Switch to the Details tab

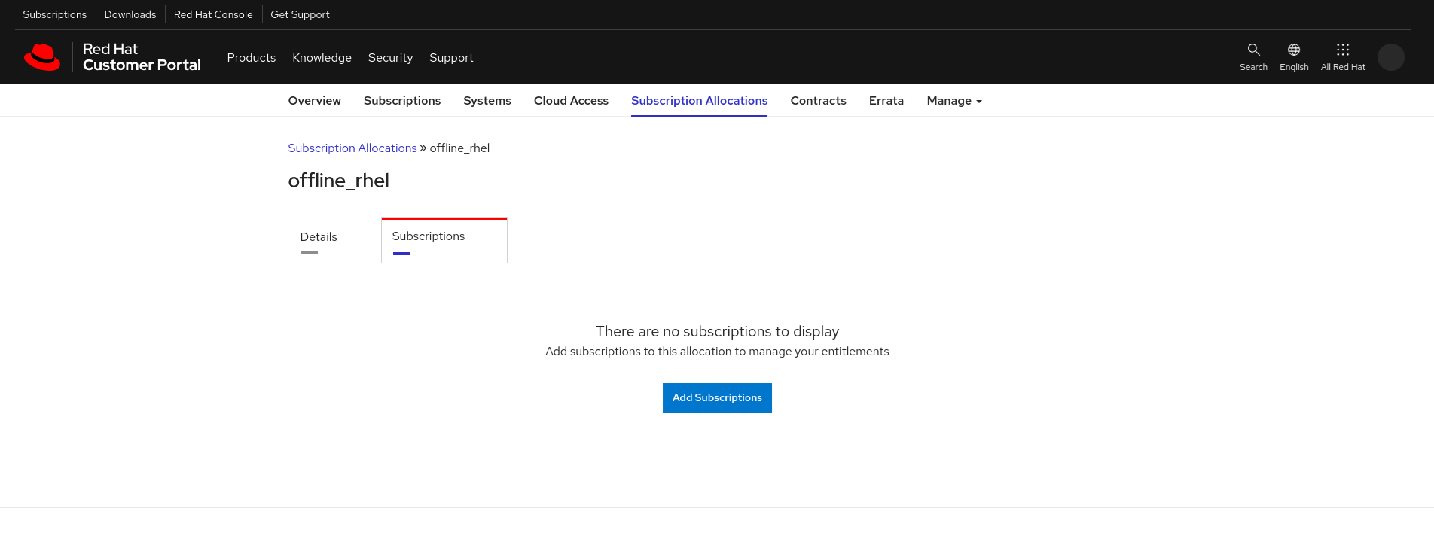[x=319, y=237]
